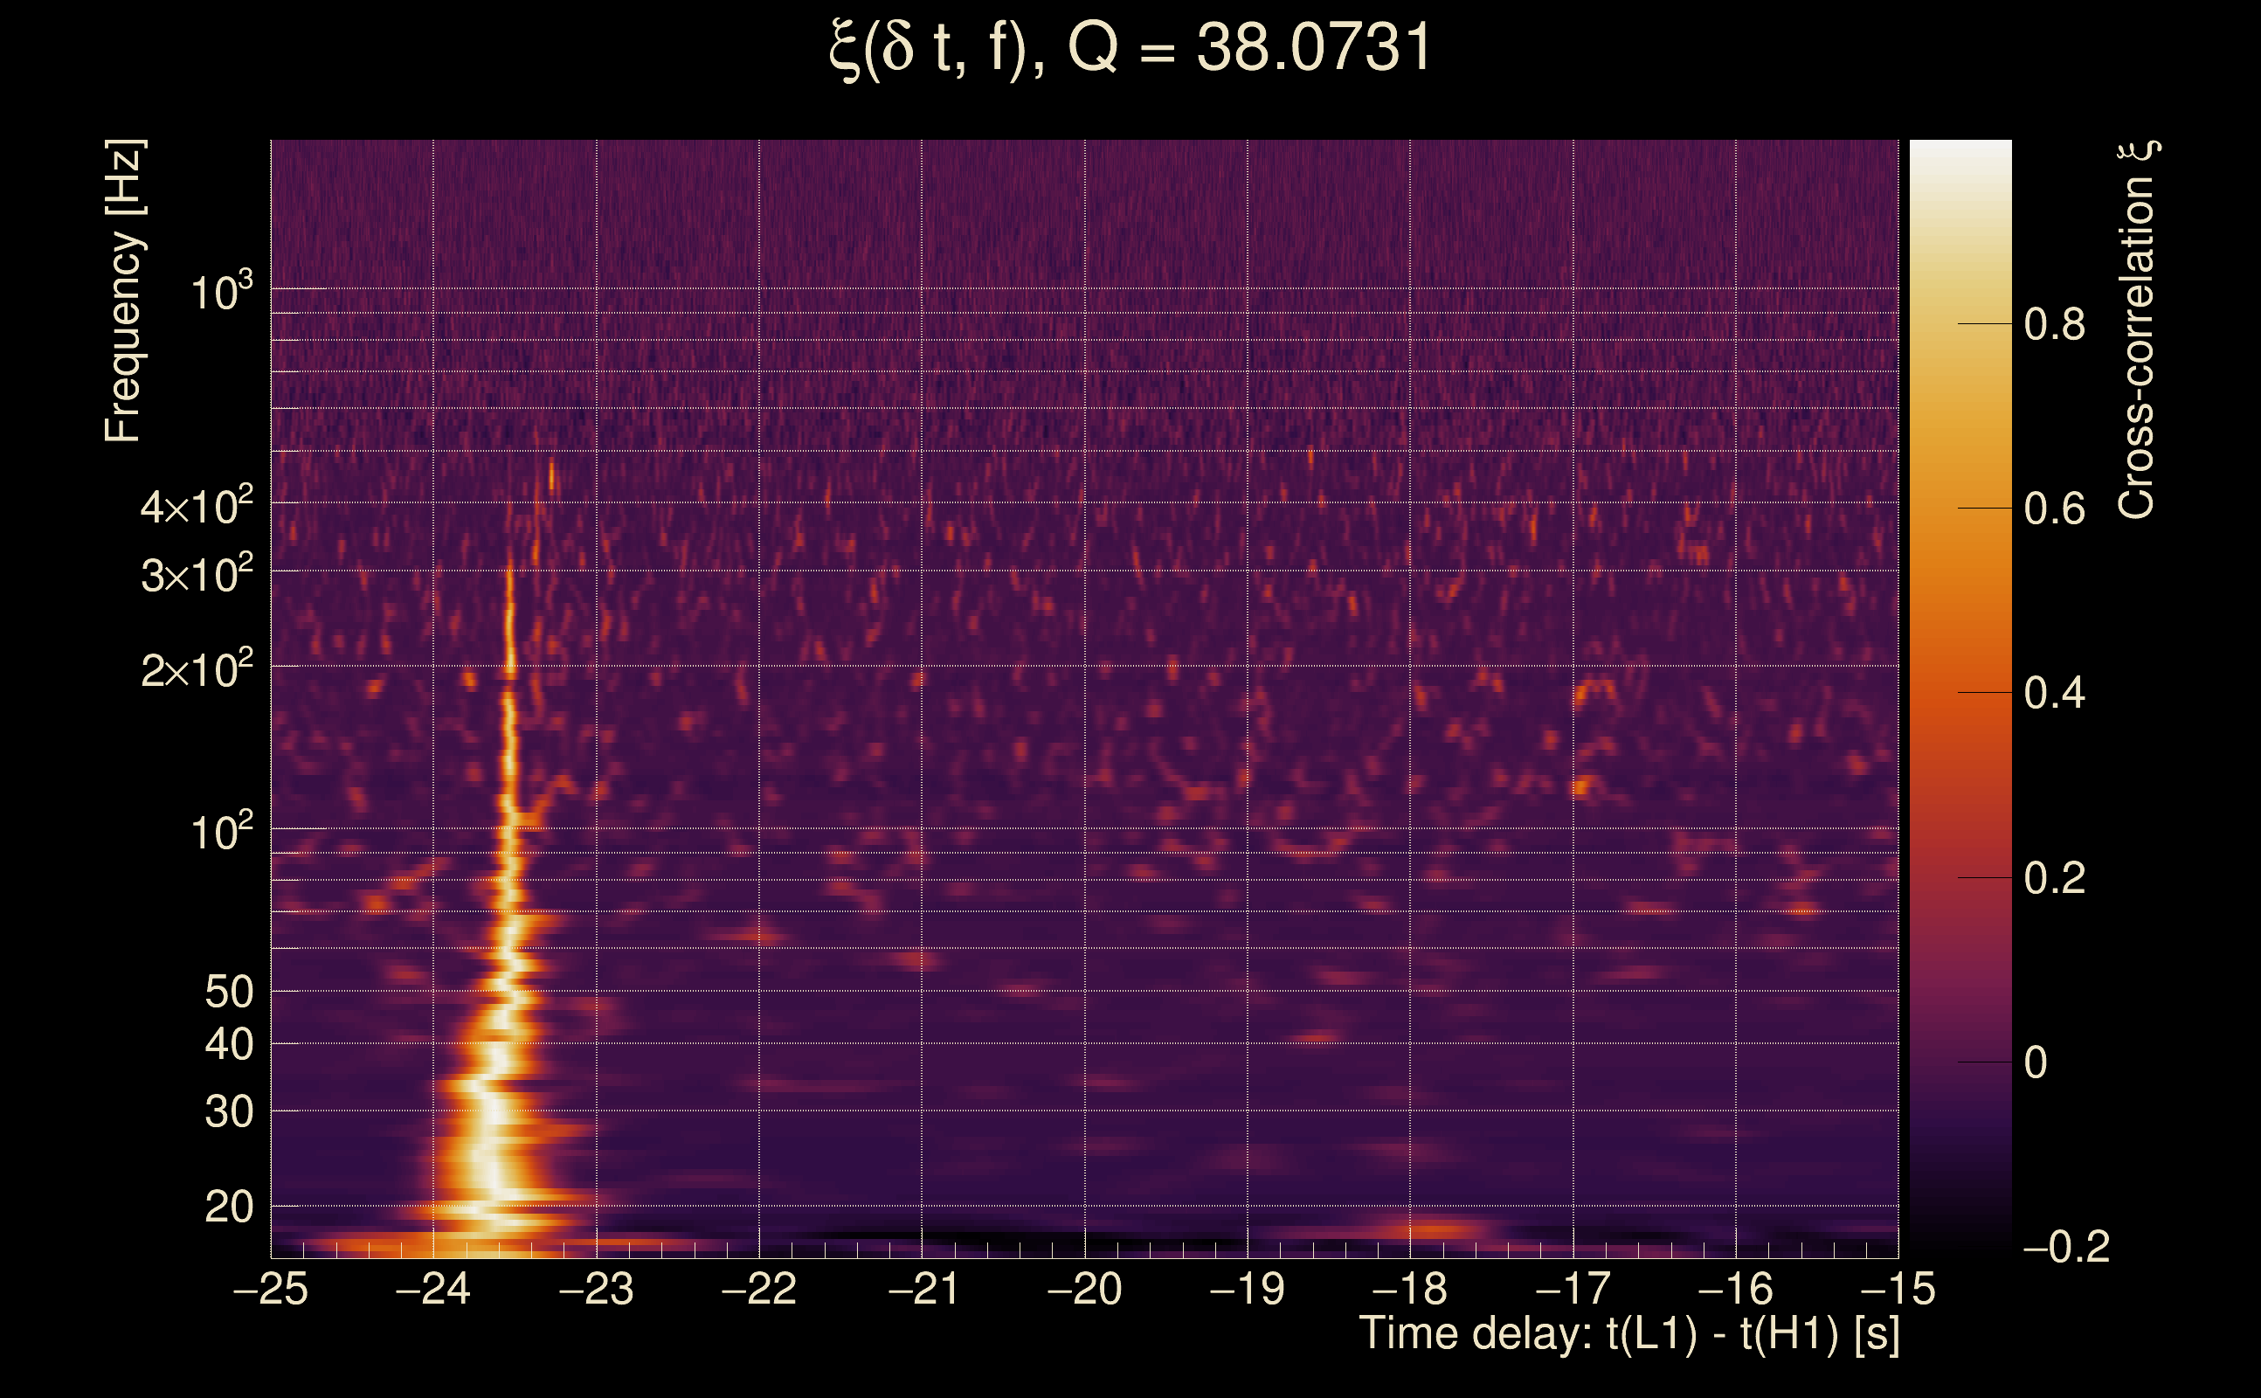The image size is (2261, 1398).
Task: Click the 50 Hz tick label on y-axis
Action: tap(228, 992)
